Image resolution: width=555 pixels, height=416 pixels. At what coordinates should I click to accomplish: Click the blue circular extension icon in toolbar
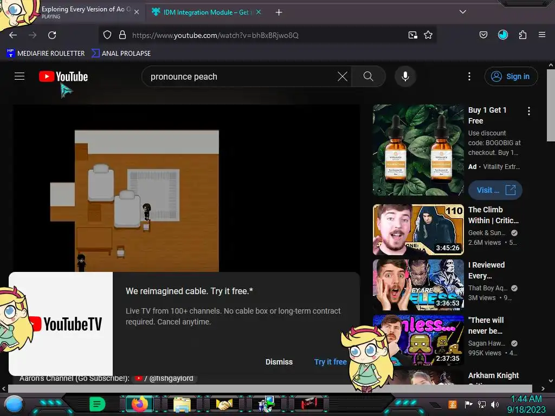(503, 35)
